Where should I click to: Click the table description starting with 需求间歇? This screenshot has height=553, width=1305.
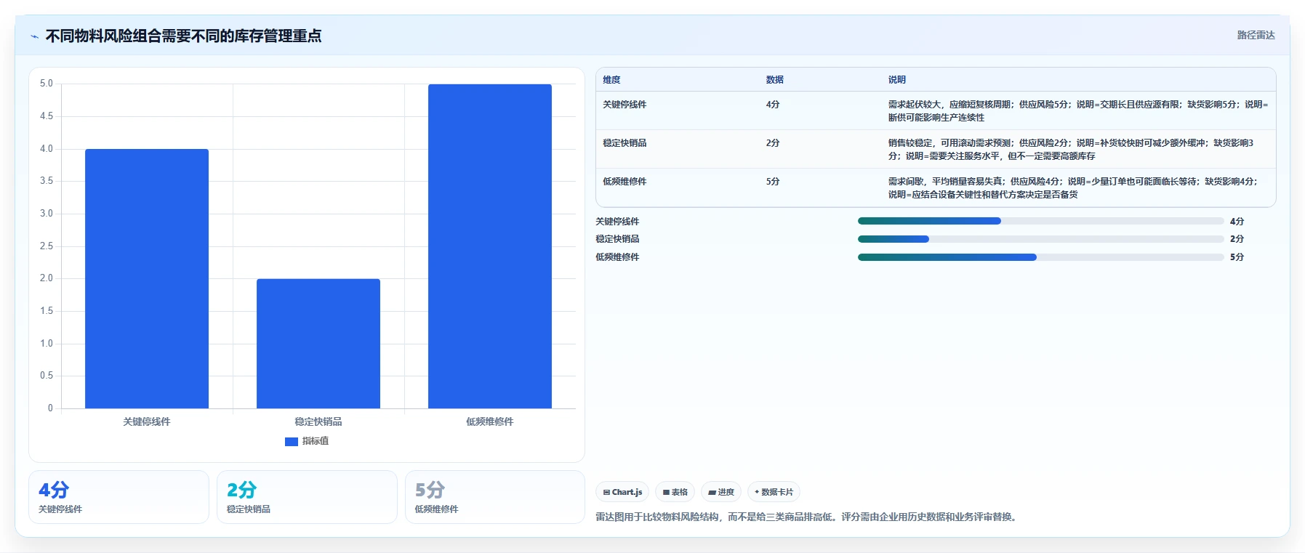1073,188
